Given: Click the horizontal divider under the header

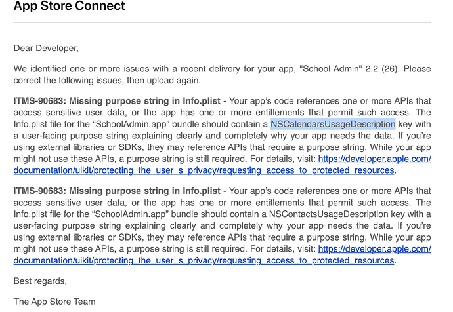Looking at the screenshot, I should [x=222, y=23].
